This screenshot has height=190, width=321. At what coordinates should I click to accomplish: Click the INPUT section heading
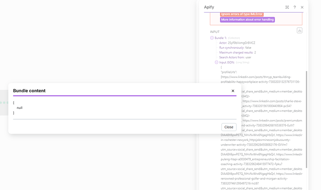point(214,32)
